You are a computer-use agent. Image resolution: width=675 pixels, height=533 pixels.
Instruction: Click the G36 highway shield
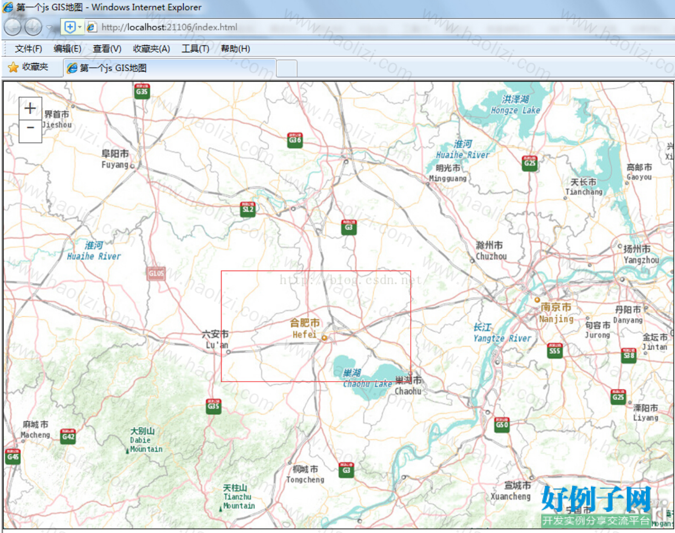pyautogui.click(x=295, y=140)
